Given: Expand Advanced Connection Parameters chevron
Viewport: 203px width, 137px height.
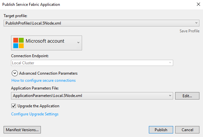Looking at the screenshot, I should click(x=15, y=73).
